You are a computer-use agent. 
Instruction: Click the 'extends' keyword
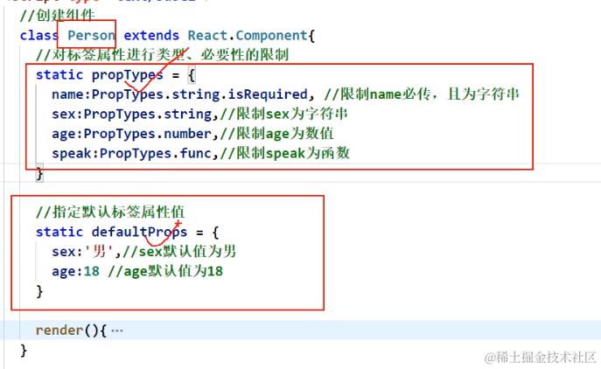click(x=151, y=35)
